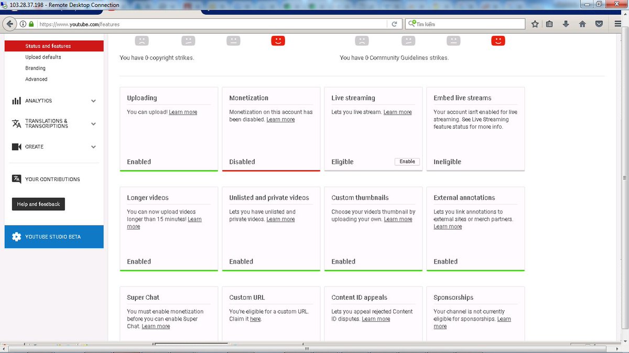Click Enable on the Live streaming card
This screenshot has width=629, height=353.
(407, 162)
